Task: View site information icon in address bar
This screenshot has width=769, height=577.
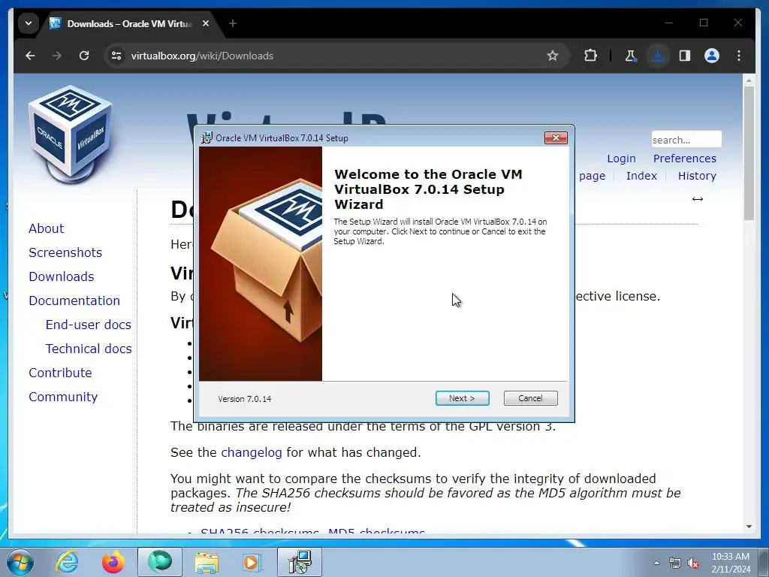Action: click(x=116, y=56)
